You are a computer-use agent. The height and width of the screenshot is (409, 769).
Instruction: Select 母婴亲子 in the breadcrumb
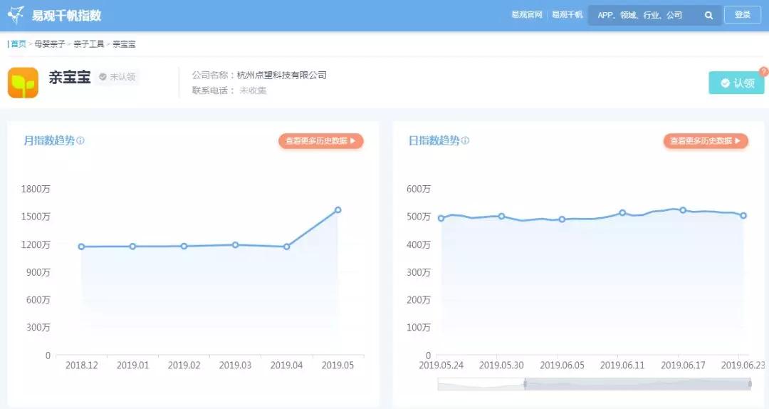point(50,44)
